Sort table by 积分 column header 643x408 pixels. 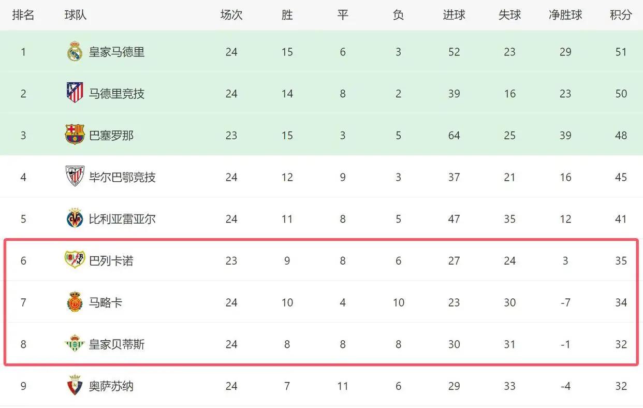tap(621, 15)
